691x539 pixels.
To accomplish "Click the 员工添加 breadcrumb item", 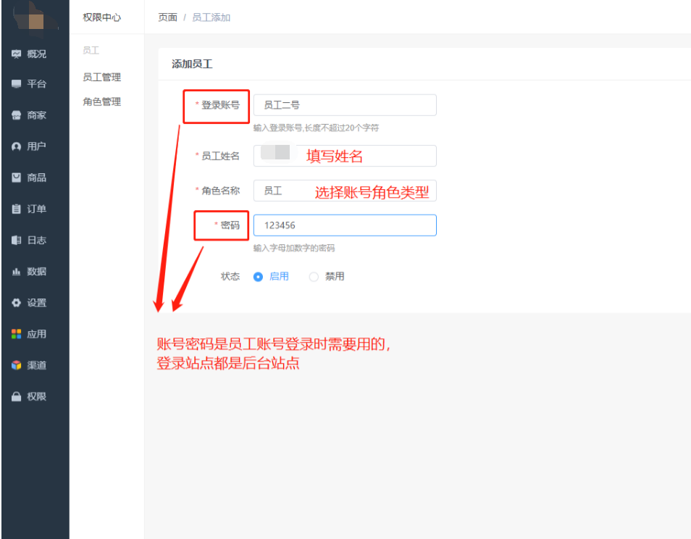I will (x=211, y=17).
